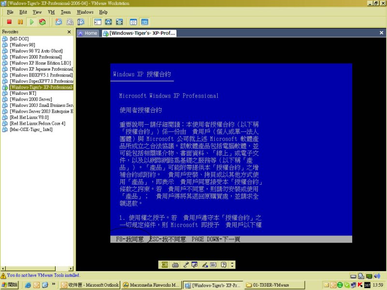Click the keyboard icon on IME bar
The image size is (387, 290).
[175, 265]
